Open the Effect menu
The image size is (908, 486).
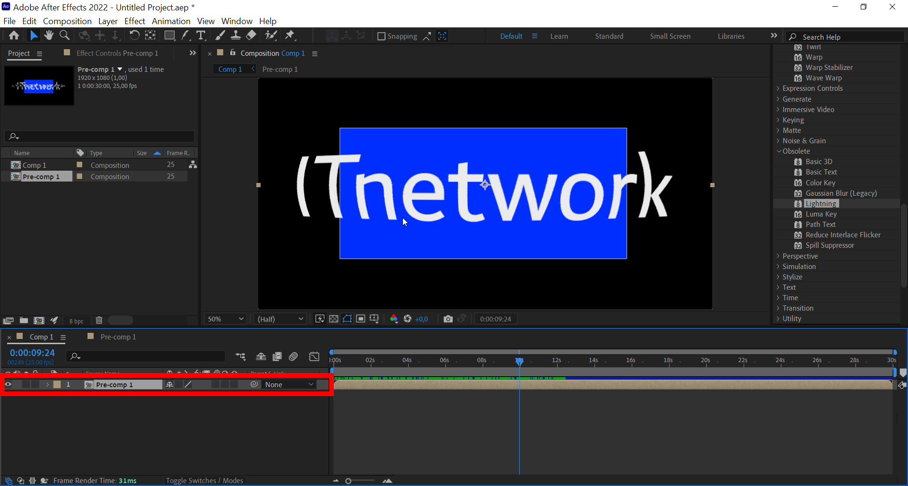134,21
